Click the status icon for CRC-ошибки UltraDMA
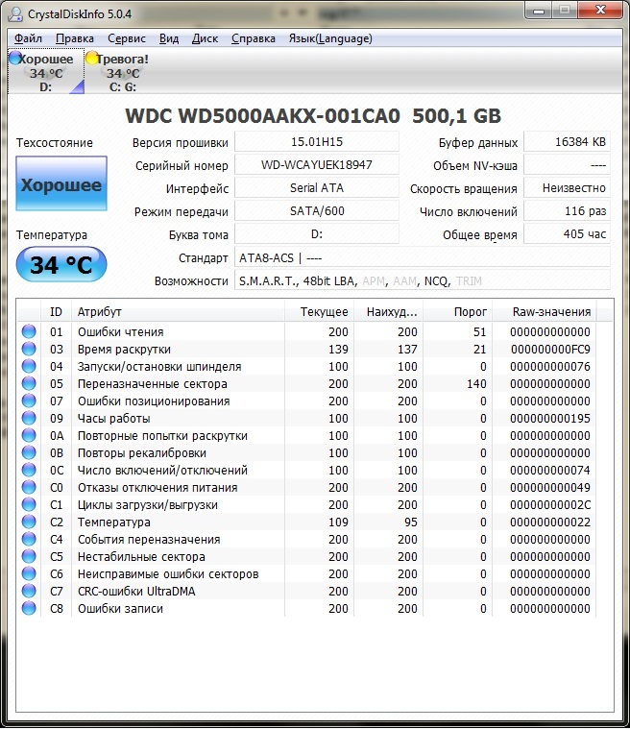This screenshot has width=630, height=729. [x=29, y=592]
